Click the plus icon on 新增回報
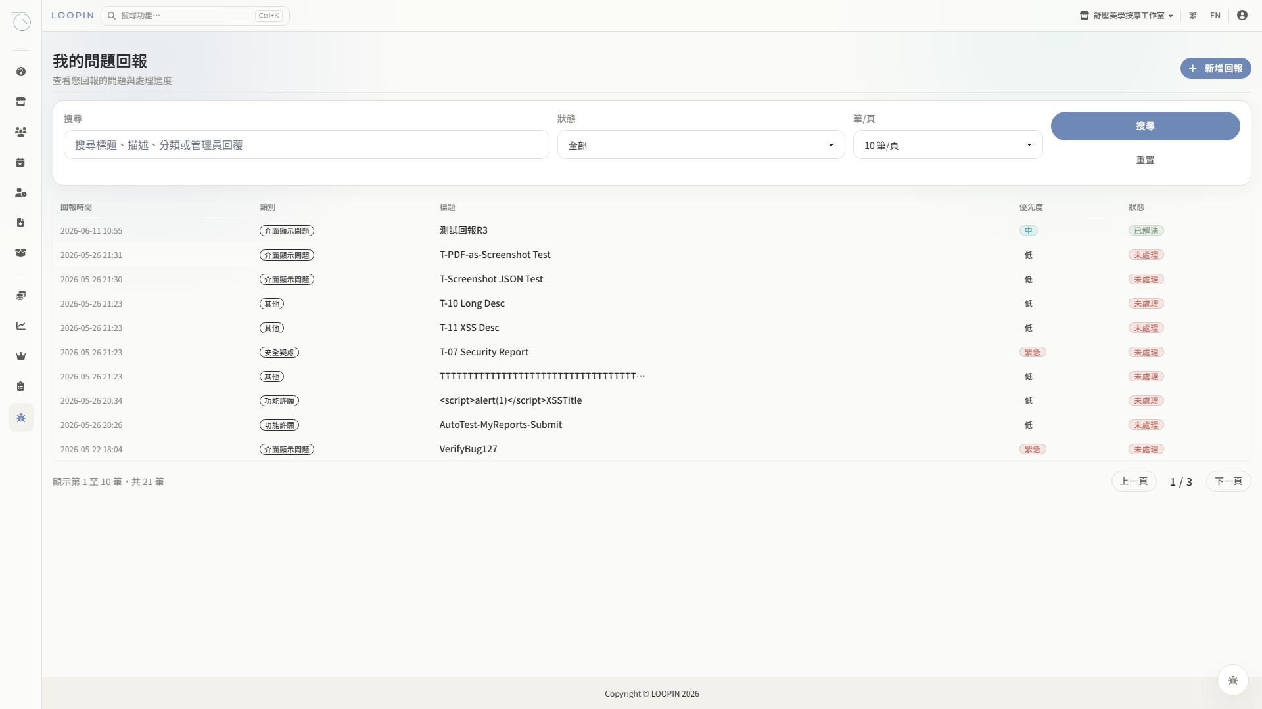Image resolution: width=1262 pixels, height=709 pixels. (1192, 68)
